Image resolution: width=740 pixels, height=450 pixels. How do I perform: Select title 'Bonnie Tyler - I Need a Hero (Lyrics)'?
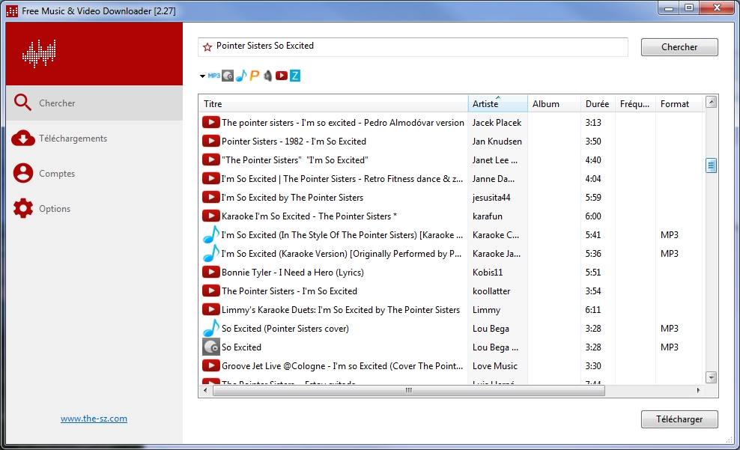(x=293, y=272)
